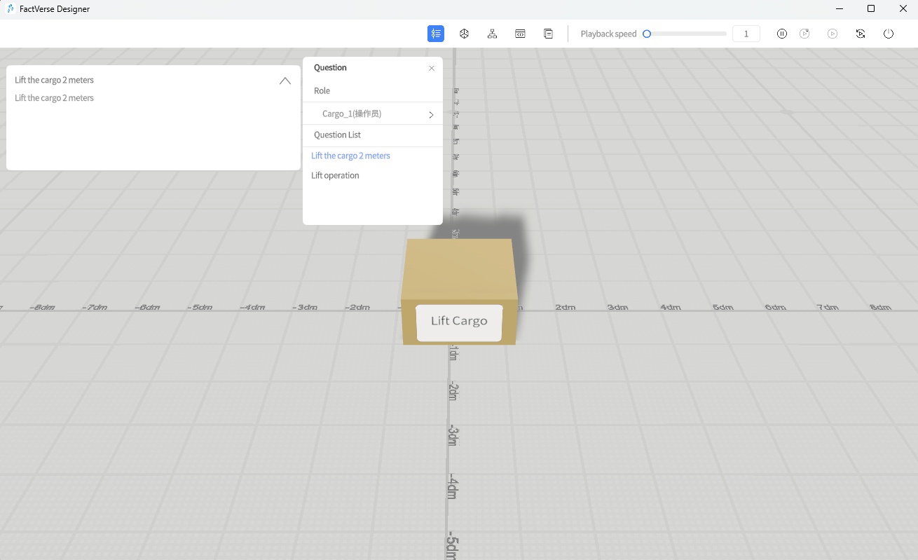The width and height of the screenshot is (918, 560).
Task: Expand the Cargo_1 role entry
Action: [x=431, y=114]
